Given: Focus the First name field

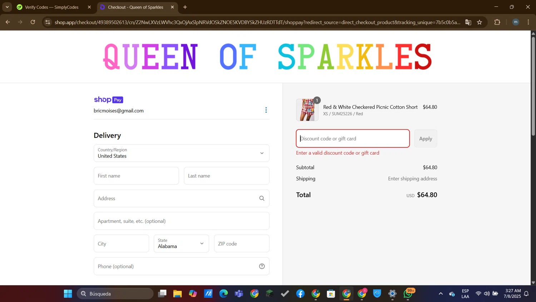Looking at the screenshot, I should click(136, 176).
